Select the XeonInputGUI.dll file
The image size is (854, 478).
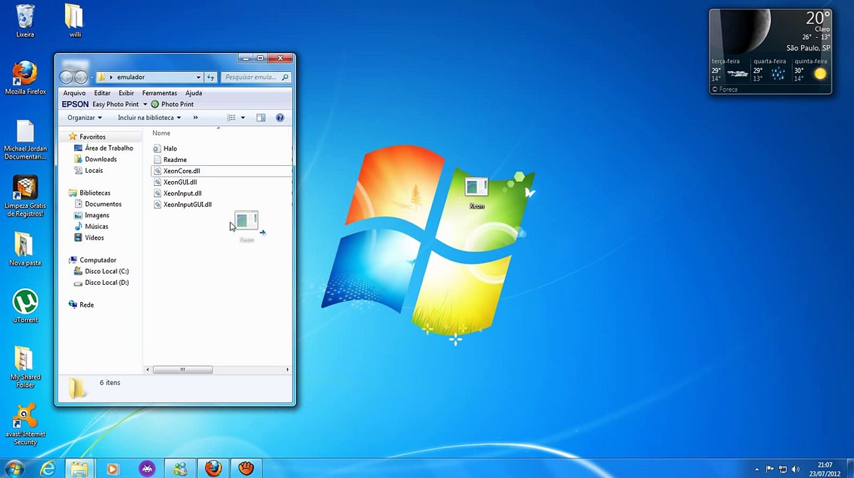[187, 204]
